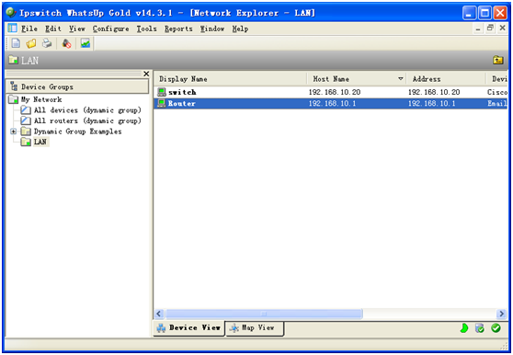Sort by Host Name column
The width and height of the screenshot is (513, 355).
coord(356,79)
